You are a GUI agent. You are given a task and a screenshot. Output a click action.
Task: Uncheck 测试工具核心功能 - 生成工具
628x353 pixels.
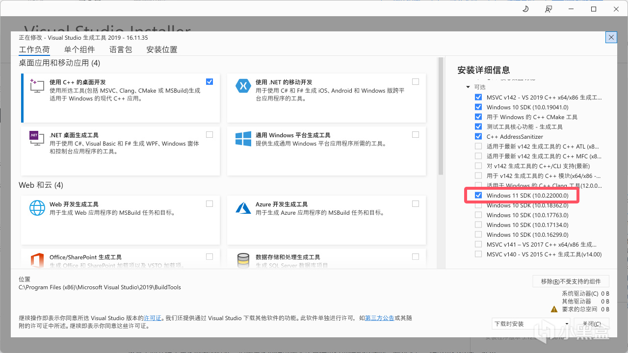[x=478, y=126]
